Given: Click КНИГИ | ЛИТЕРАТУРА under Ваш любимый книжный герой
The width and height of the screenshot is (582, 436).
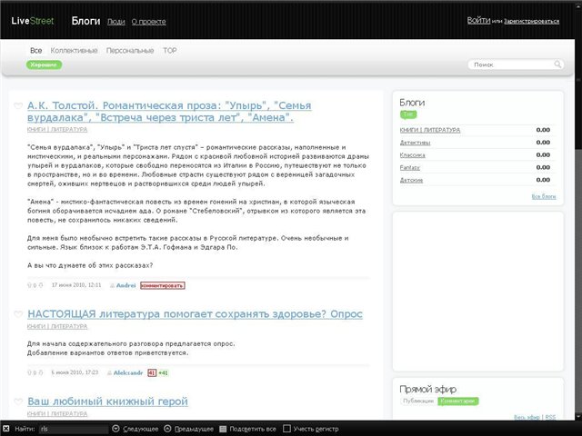Looking at the screenshot, I should (57, 413).
